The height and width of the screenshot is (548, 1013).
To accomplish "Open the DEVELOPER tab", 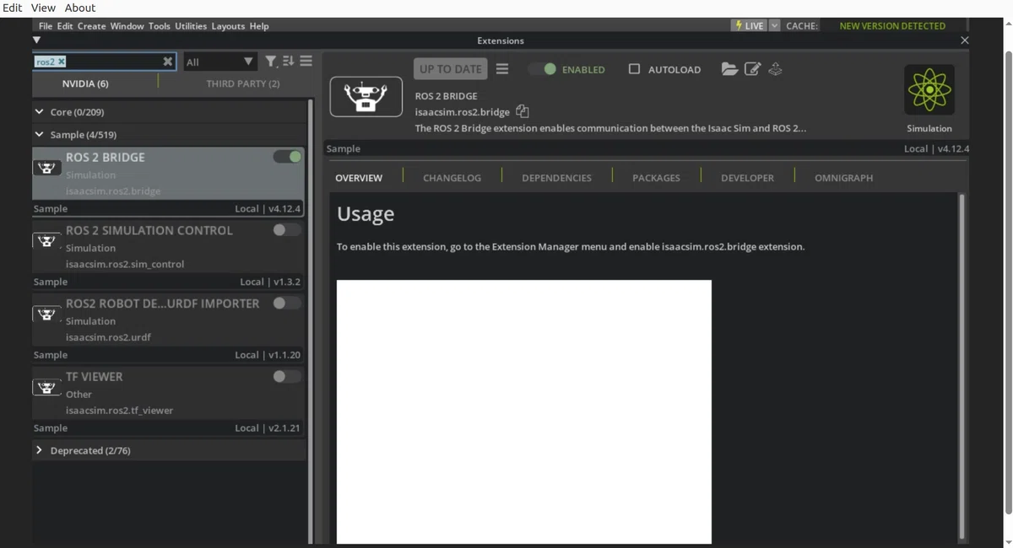I will (x=747, y=178).
